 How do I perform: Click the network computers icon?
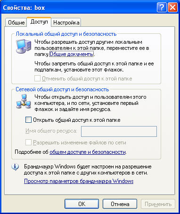pyautogui.click(x=24, y=102)
